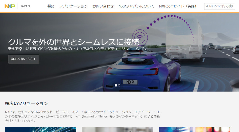239x132 pixels.
Task: Go to NXP.comサイト(英語) link
Action: [178, 6]
